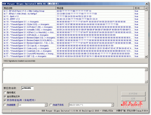Select row Id: 63 PseudoSigner CodeSafe 2.0

tap(74, 51)
